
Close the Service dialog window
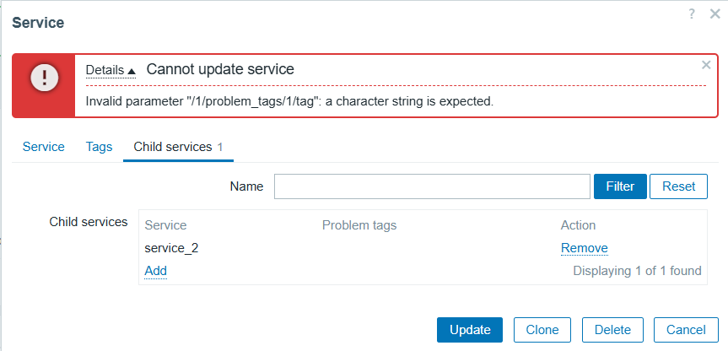point(715,14)
